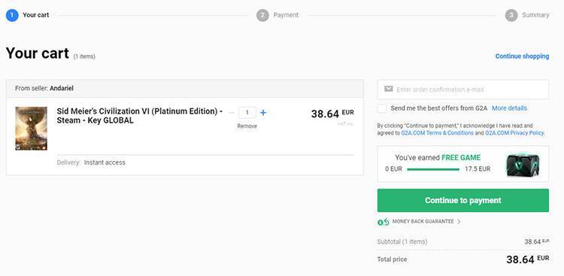Tick the G2A best offers checkbox
Image resolution: width=564 pixels, height=276 pixels.
click(x=382, y=108)
